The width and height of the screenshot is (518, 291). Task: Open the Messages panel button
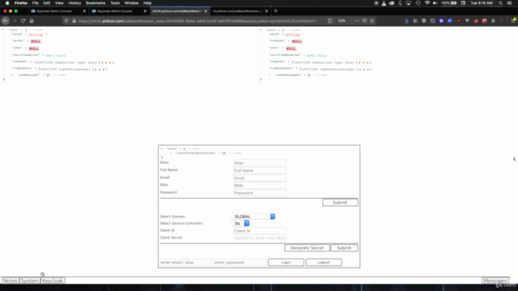[495, 280]
